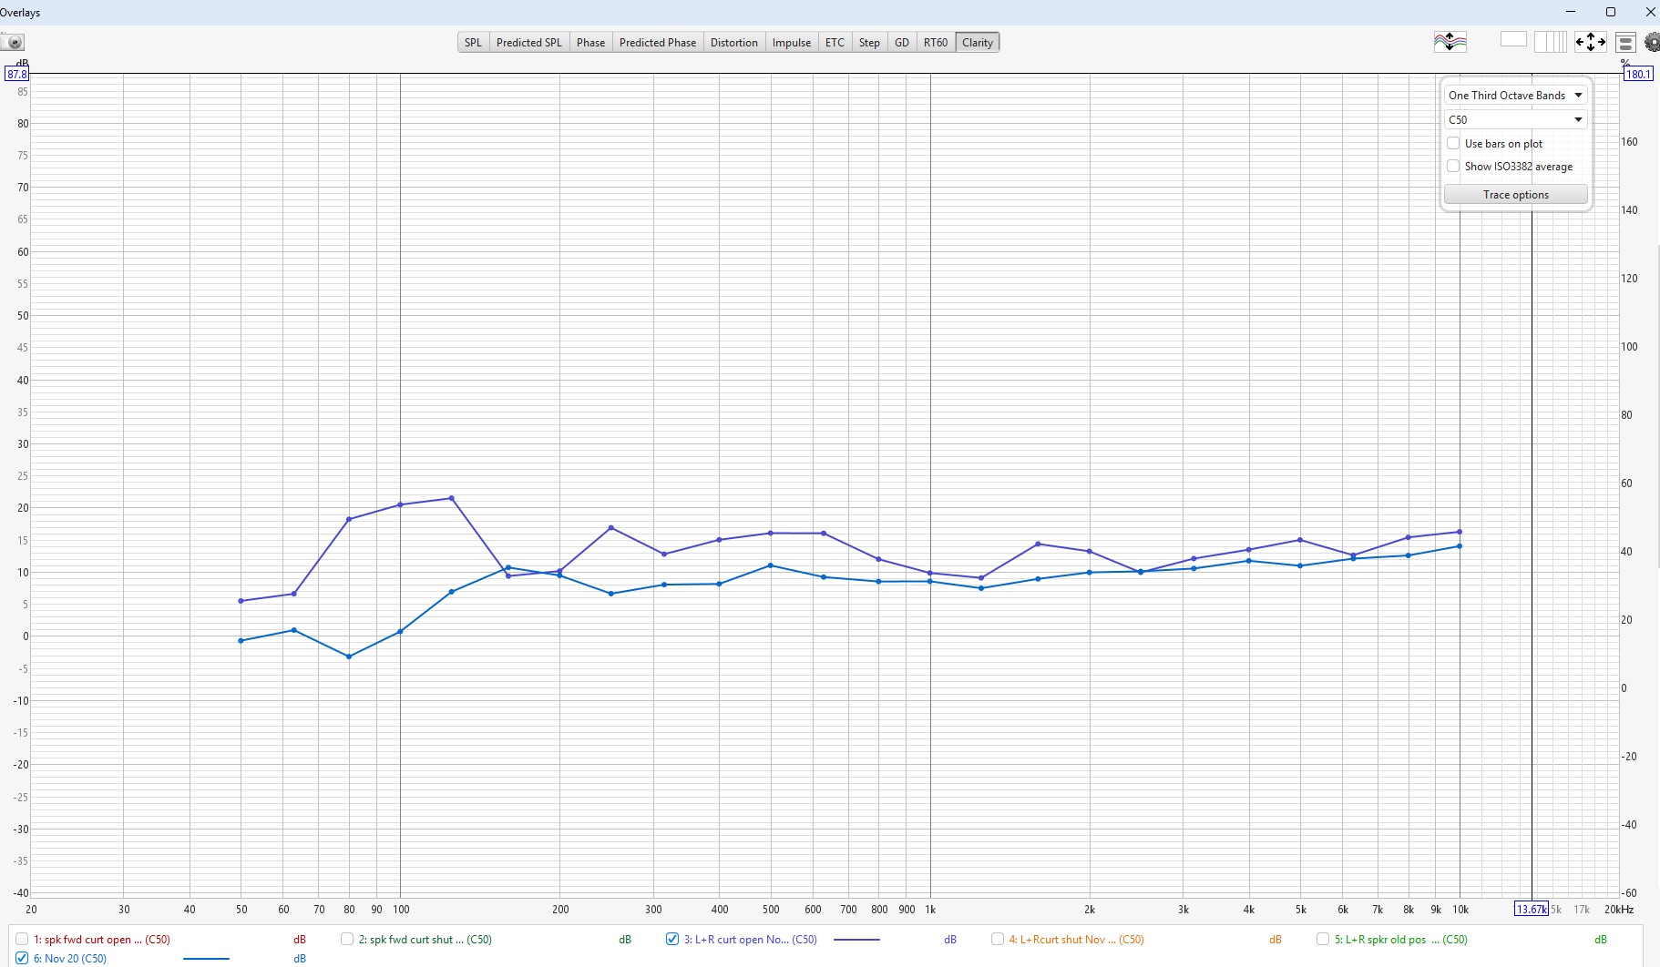Click the four-arrow graph limits icon
Image resolution: width=1660 pixels, height=967 pixels.
[1590, 42]
